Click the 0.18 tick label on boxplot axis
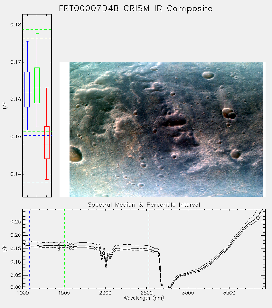Viewport: 272px width, 308px height. coord(16,25)
